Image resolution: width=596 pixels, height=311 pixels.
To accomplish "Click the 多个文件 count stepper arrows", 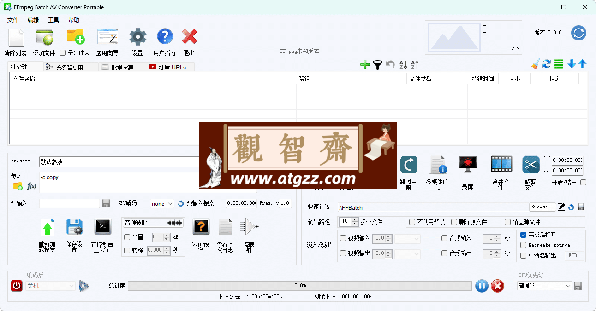I will pos(354,222).
